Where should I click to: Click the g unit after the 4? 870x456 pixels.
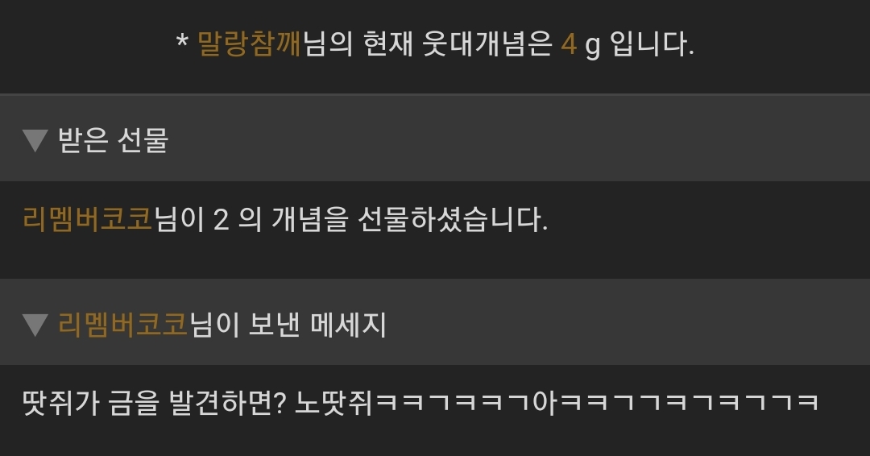pos(593,47)
